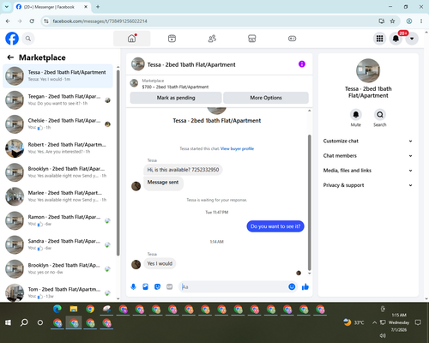Click the $700 listing title link
The width and height of the screenshot is (429, 343).
[x=175, y=87]
